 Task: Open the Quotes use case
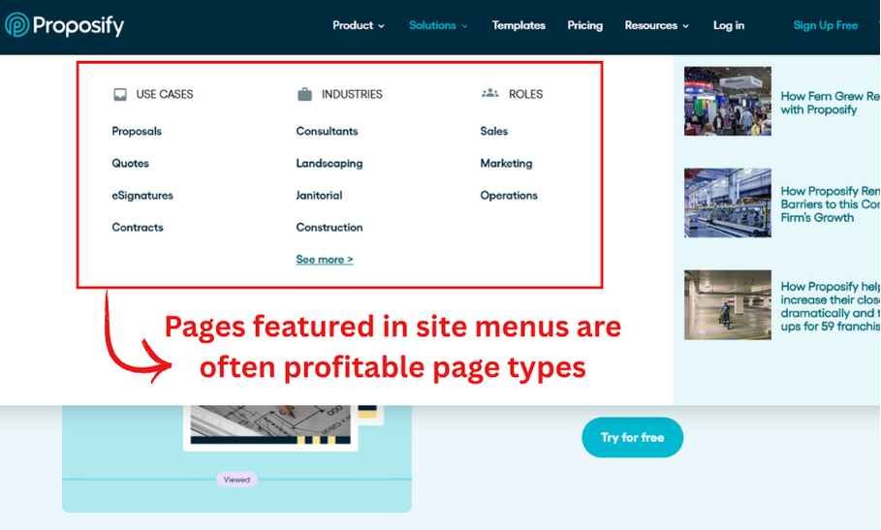coord(130,163)
